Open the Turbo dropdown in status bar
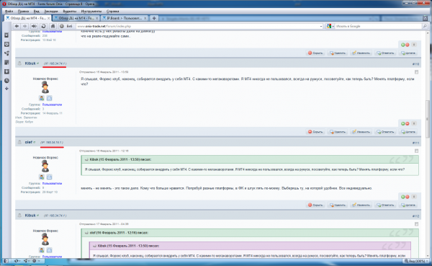The height and width of the screenshot is (266, 432). 36,261
